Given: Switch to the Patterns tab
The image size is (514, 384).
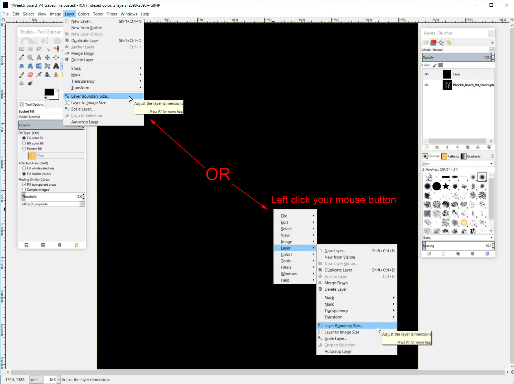Looking at the screenshot, I should pos(450,156).
